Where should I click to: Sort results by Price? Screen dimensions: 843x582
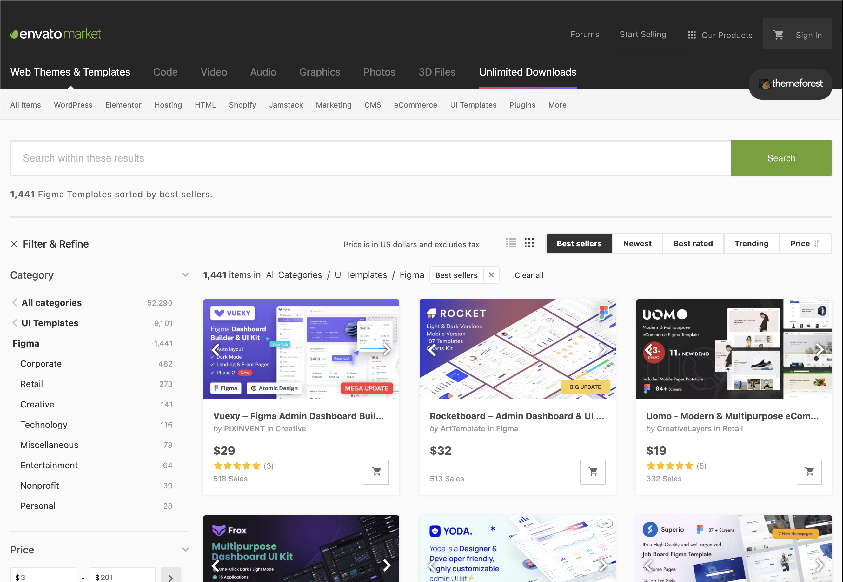[805, 244]
